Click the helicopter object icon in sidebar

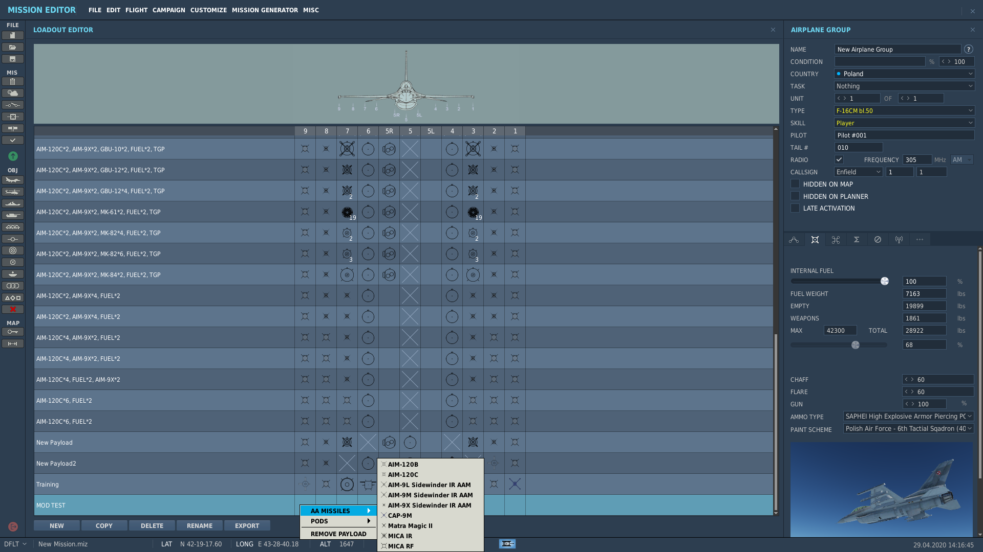pos(13,192)
